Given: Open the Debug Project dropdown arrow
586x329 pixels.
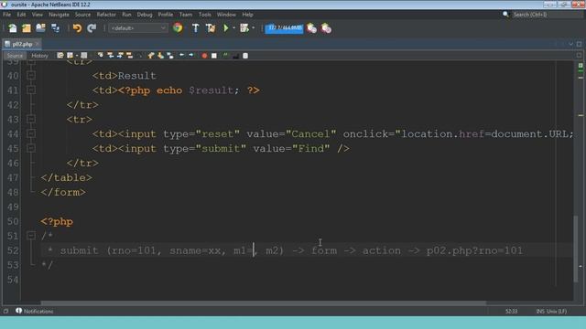Looking at the screenshot, I should coord(254,28).
